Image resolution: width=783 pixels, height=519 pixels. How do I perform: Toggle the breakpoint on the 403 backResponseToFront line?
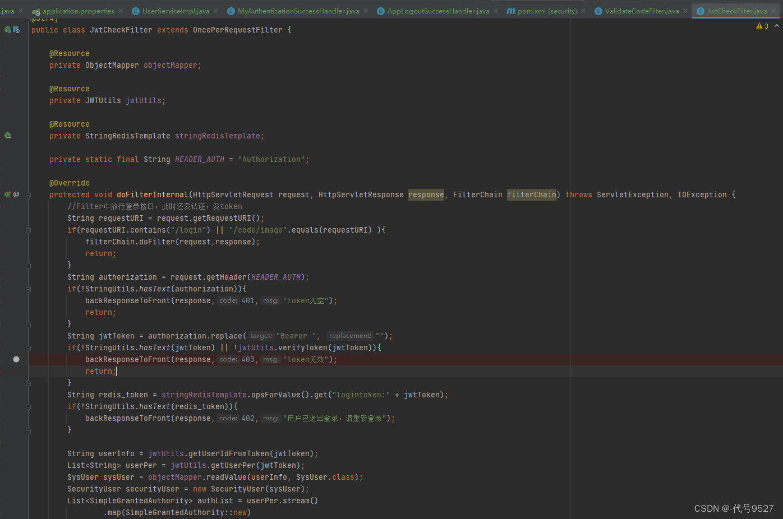pyautogui.click(x=16, y=359)
